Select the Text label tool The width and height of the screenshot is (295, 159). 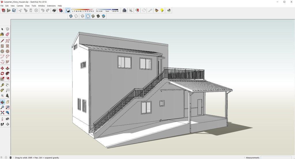coord(7,90)
